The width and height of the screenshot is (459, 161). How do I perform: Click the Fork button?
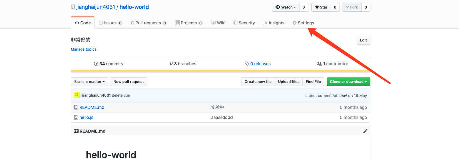[352, 7]
